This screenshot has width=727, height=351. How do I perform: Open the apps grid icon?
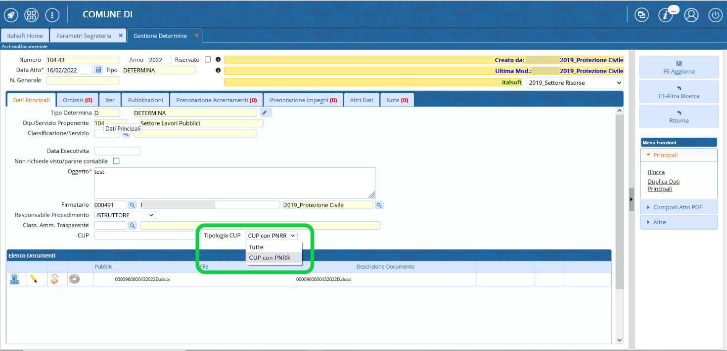32,15
